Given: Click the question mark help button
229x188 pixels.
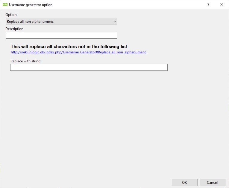Looking at the screenshot, I should click(208, 4).
